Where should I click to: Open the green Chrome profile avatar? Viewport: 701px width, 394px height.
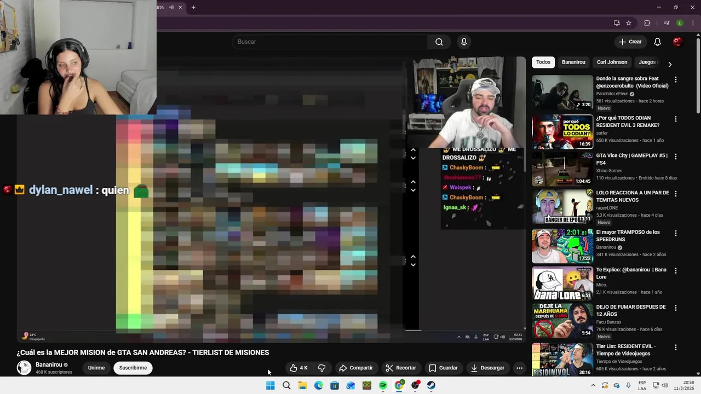coord(680,23)
